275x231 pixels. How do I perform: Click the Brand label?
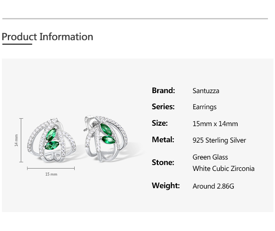163,90
